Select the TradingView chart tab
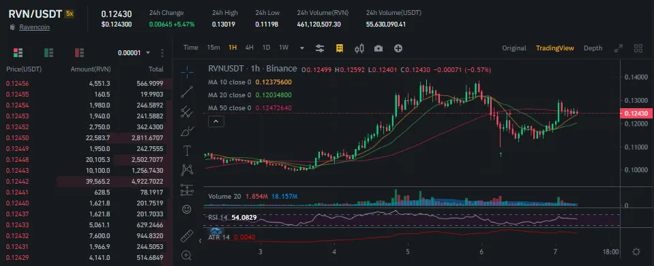This screenshot has height=266, width=654. [x=554, y=48]
